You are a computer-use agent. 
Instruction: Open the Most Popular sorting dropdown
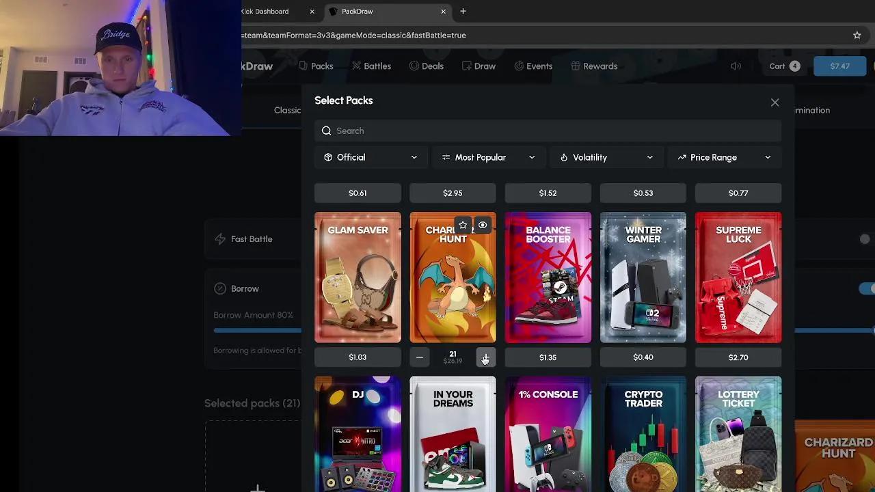[x=488, y=157]
